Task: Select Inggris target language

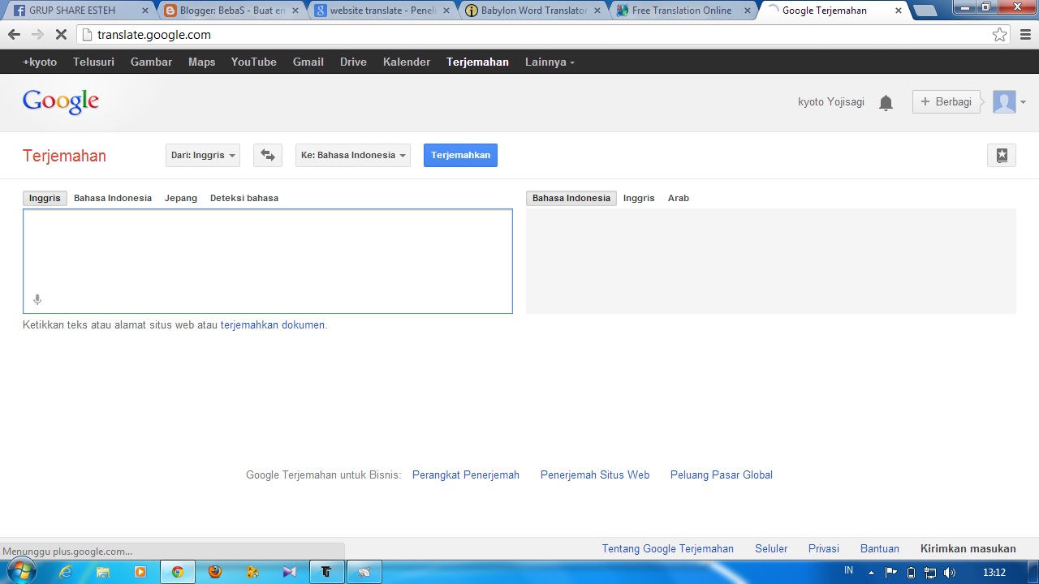Action: pos(639,198)
